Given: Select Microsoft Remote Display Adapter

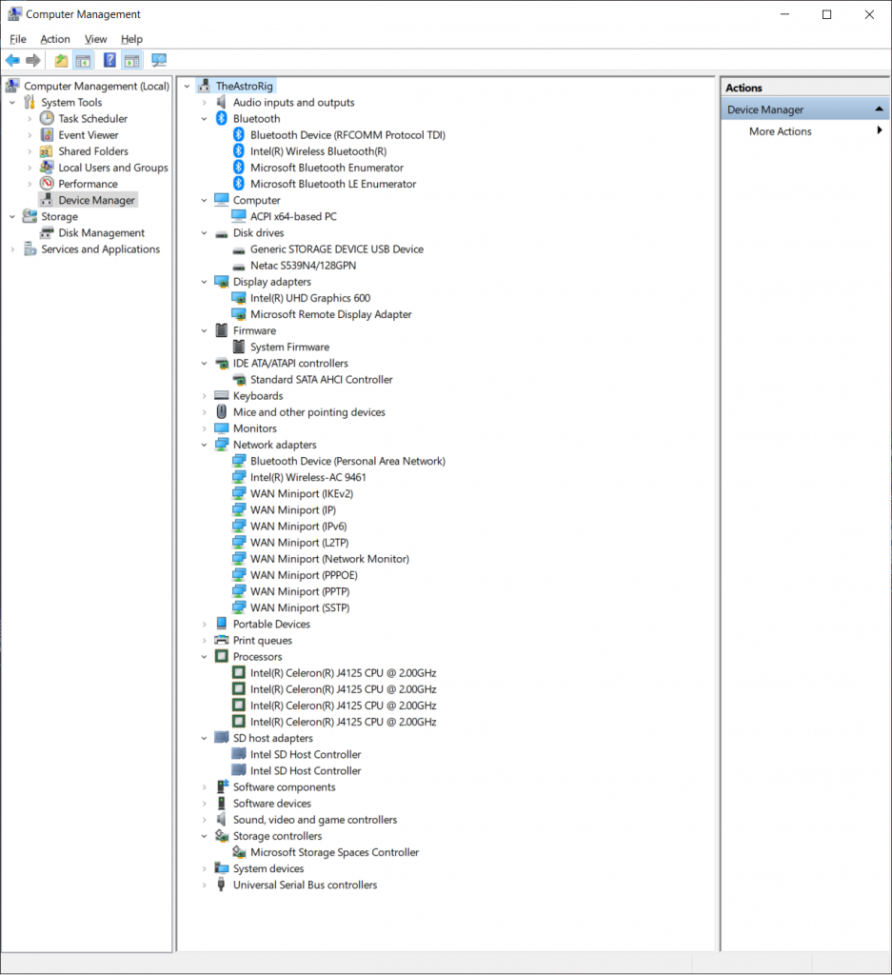Looking at the screenshot, I should (330, 314).
